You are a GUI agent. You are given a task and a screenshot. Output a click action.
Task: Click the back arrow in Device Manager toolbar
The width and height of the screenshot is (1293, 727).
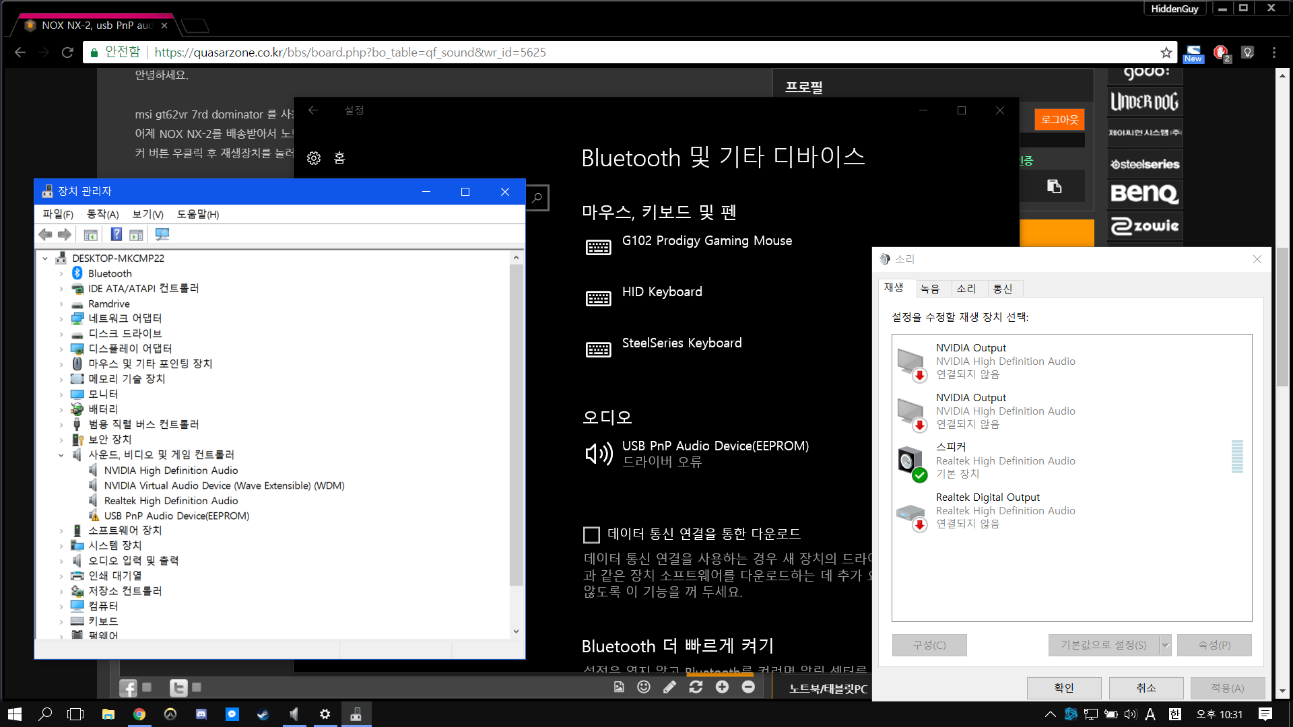pos(45,234)
